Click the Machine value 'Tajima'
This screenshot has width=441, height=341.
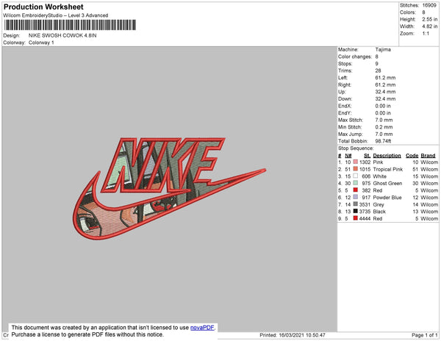383,49
